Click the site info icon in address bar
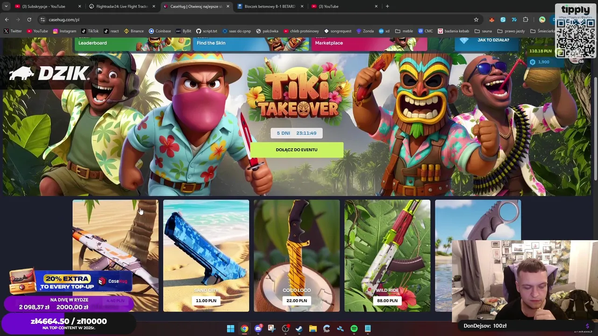 43,20
